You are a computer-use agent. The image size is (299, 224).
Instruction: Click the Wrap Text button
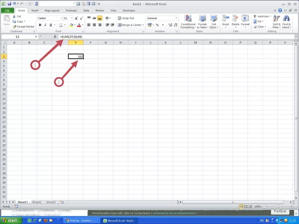pyautogui.click(x=126, y=18)
